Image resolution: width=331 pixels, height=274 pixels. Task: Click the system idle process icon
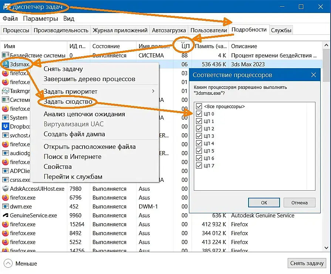[x=6, y=56]
